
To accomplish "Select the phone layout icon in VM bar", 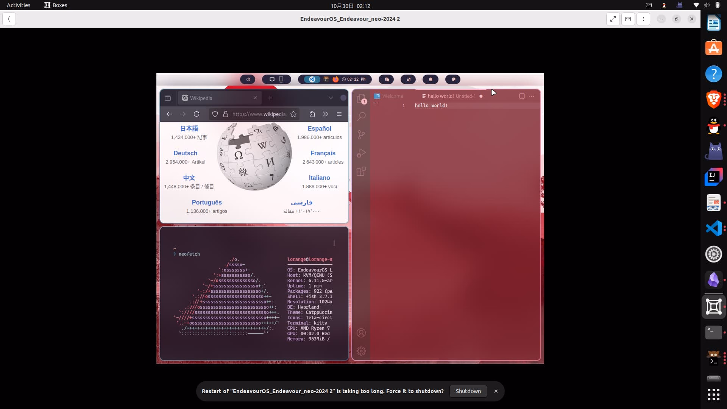I will coord(281,79).
